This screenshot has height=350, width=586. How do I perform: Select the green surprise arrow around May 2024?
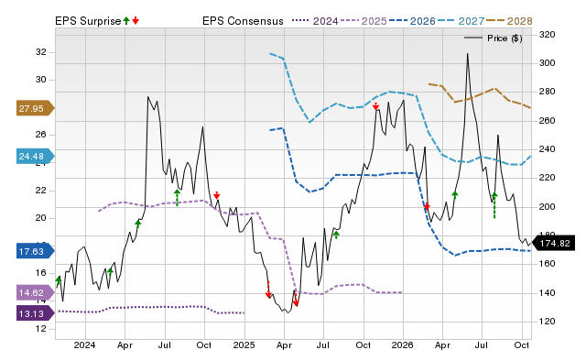[138, 224]
